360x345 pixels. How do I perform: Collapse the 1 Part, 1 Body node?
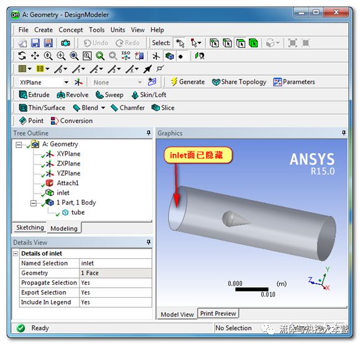tap(34, 203)
